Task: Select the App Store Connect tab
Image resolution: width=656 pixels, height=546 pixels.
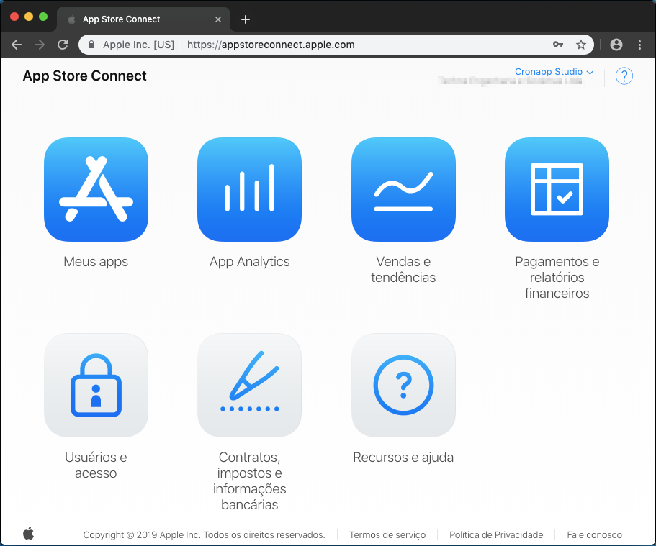Action: (x=143, y=19)
